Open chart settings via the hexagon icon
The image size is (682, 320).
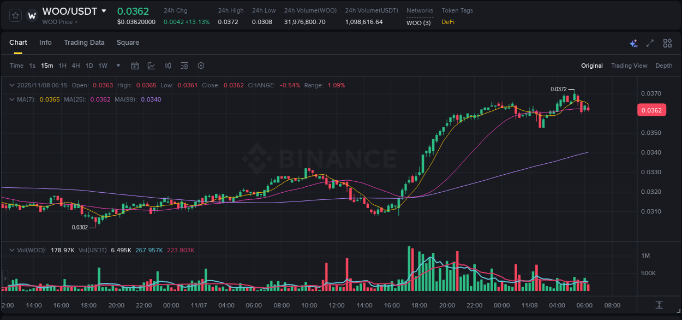201,66
